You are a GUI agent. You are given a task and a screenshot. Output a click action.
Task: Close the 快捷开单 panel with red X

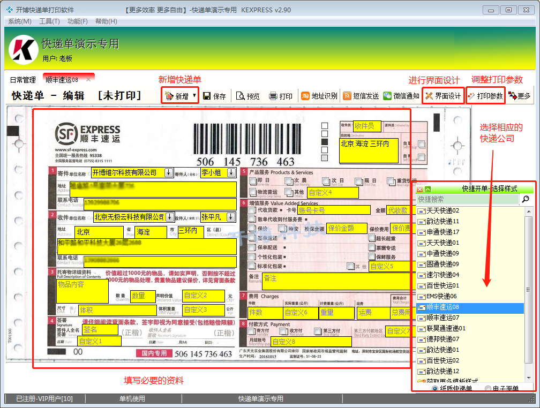click(420, 190)
